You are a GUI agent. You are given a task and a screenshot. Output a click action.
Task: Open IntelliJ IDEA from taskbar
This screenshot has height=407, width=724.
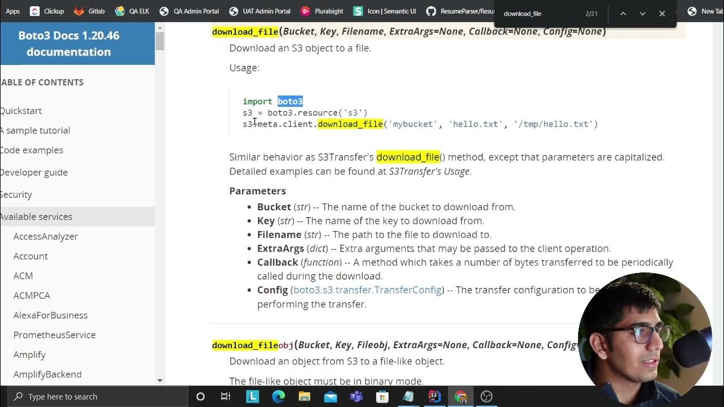[x=434, y=397]
